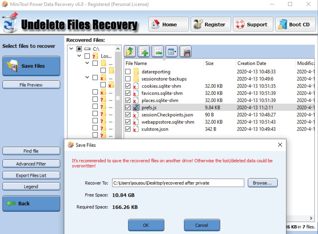Click the recycle bin logo in header
This screenshot has height=234, width=318.
(10, 22)
